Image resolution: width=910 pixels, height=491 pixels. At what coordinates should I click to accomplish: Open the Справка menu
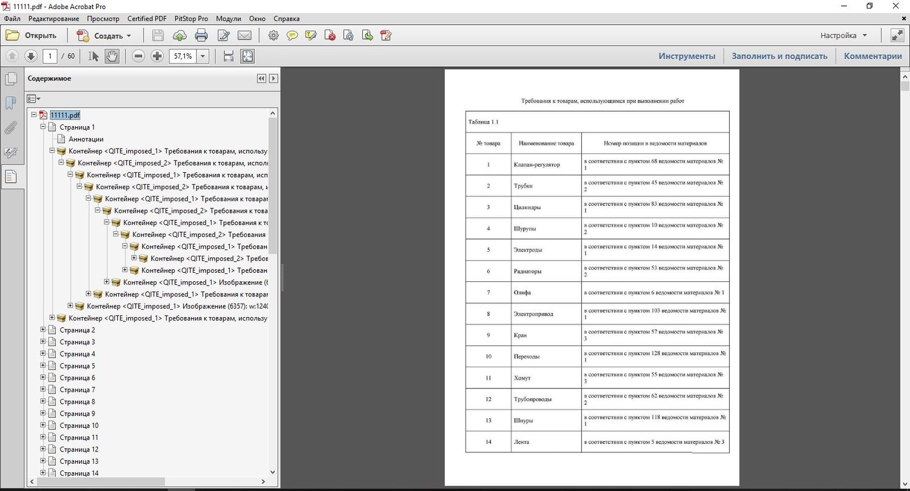point(286,19)
